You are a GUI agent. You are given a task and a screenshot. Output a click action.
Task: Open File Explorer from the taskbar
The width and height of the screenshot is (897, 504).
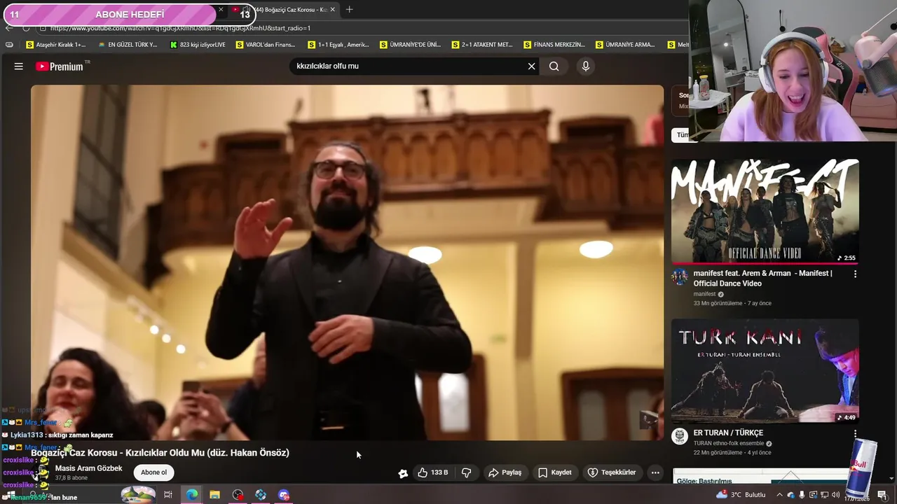(214, 495)
